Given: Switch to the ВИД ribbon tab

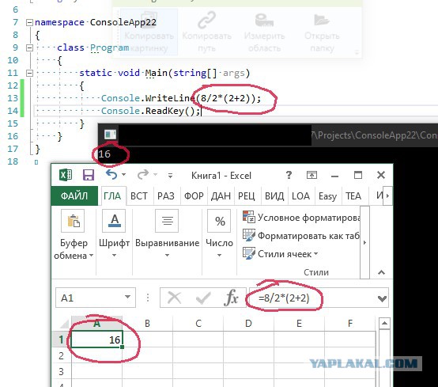Looking at the screenshot, I should coord(274,196).
